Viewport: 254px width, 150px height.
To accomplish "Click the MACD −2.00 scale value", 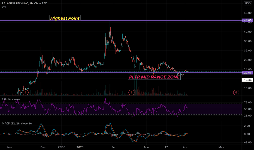I will [x=248, y=143].
